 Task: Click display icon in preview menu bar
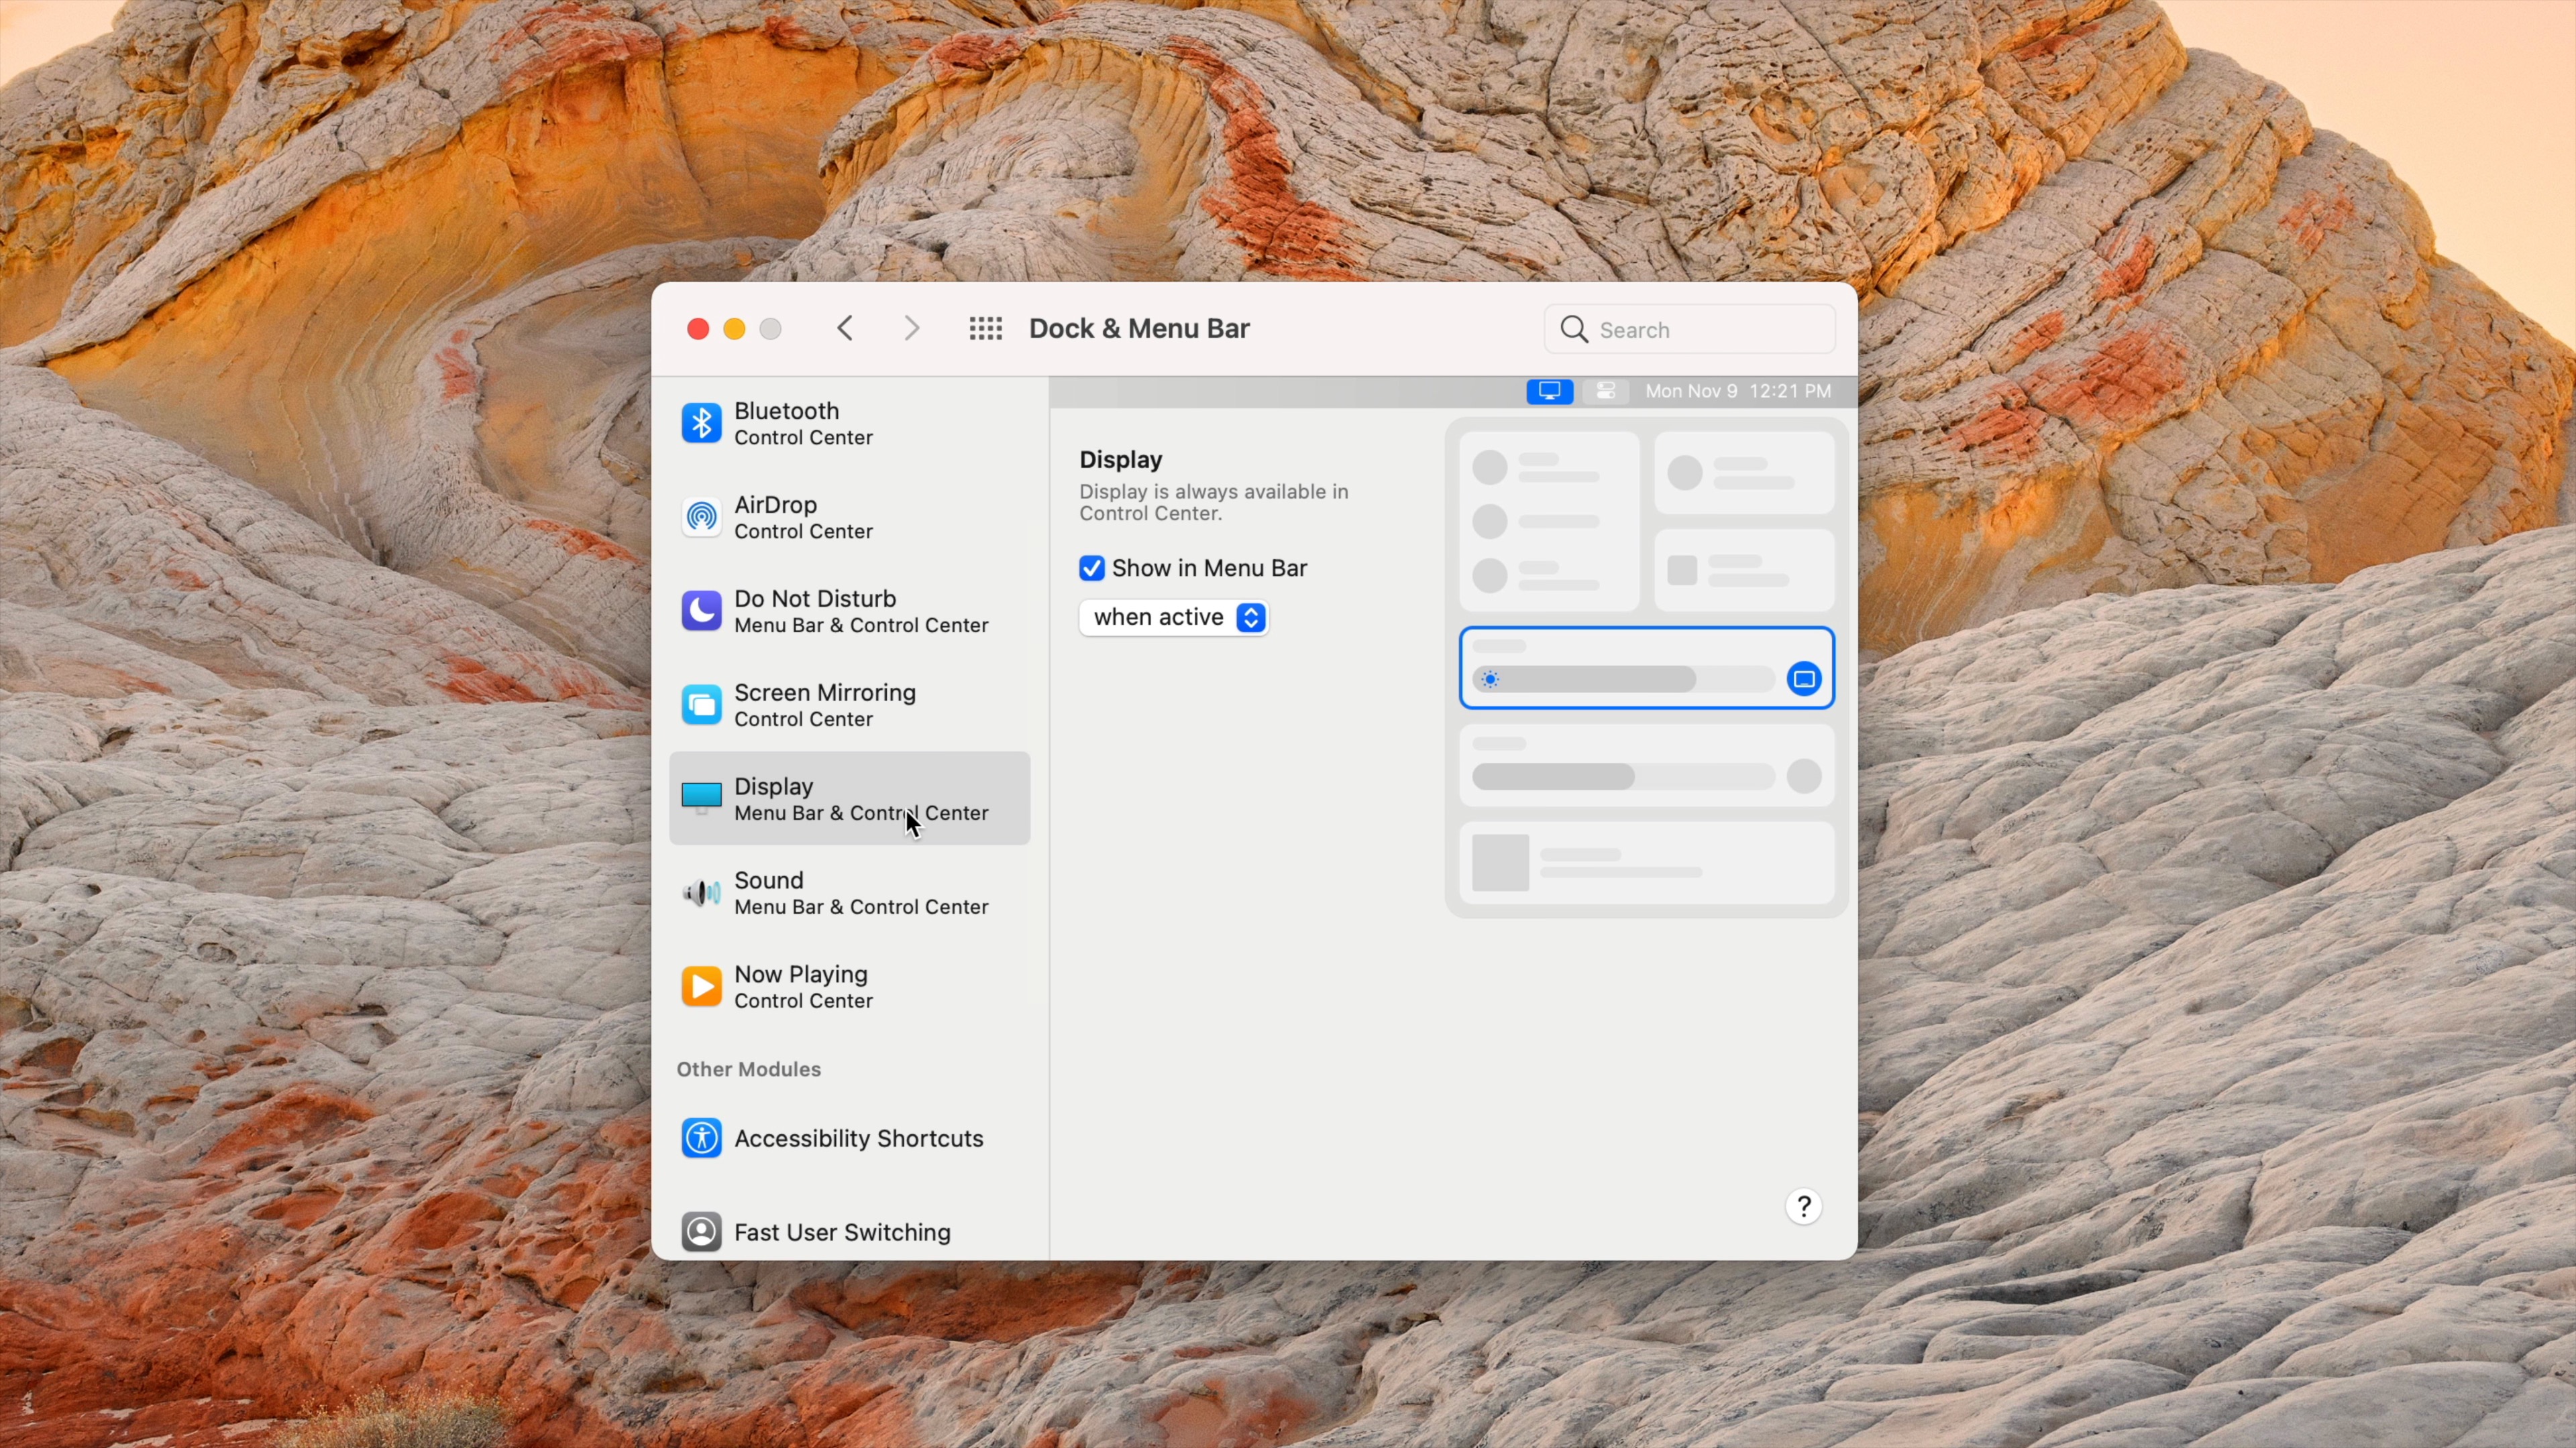(1549, 391)
